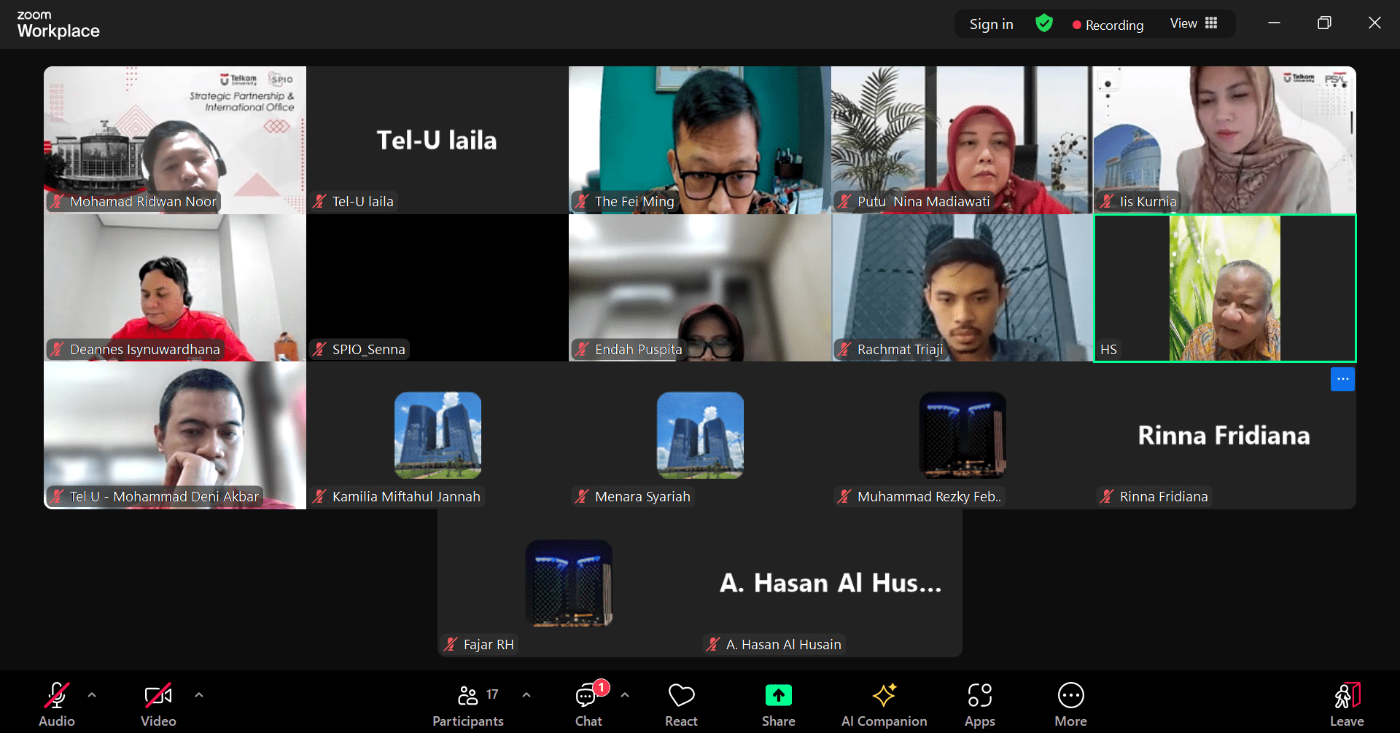Open the Chat panel
1400x733 pixels.
point(588,703)
